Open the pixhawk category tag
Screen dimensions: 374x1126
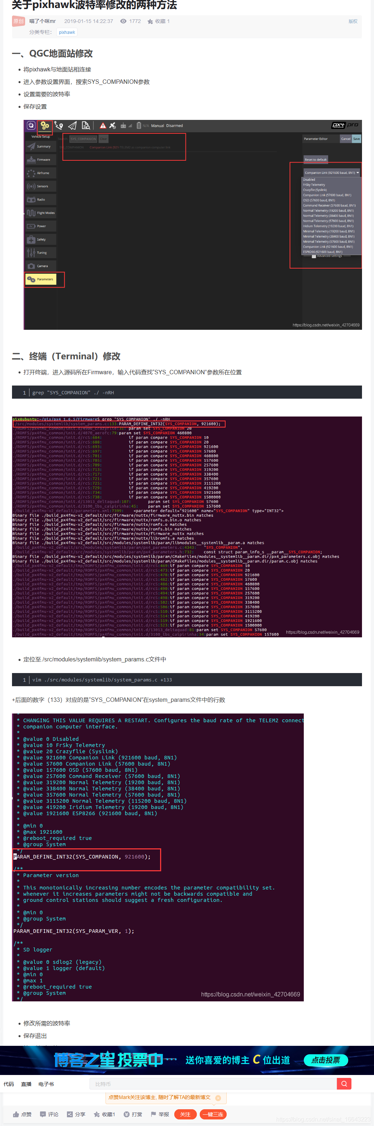click(67, 32)
